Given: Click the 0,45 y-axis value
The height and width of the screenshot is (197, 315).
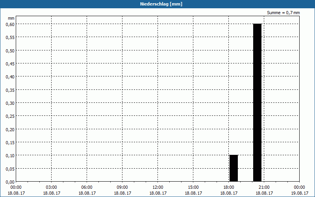Looking at the screenshot, I should click(x=10, y=64).
